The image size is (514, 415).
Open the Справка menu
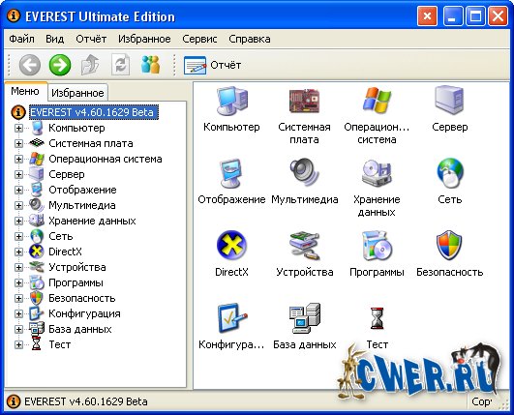click(250, 39)
